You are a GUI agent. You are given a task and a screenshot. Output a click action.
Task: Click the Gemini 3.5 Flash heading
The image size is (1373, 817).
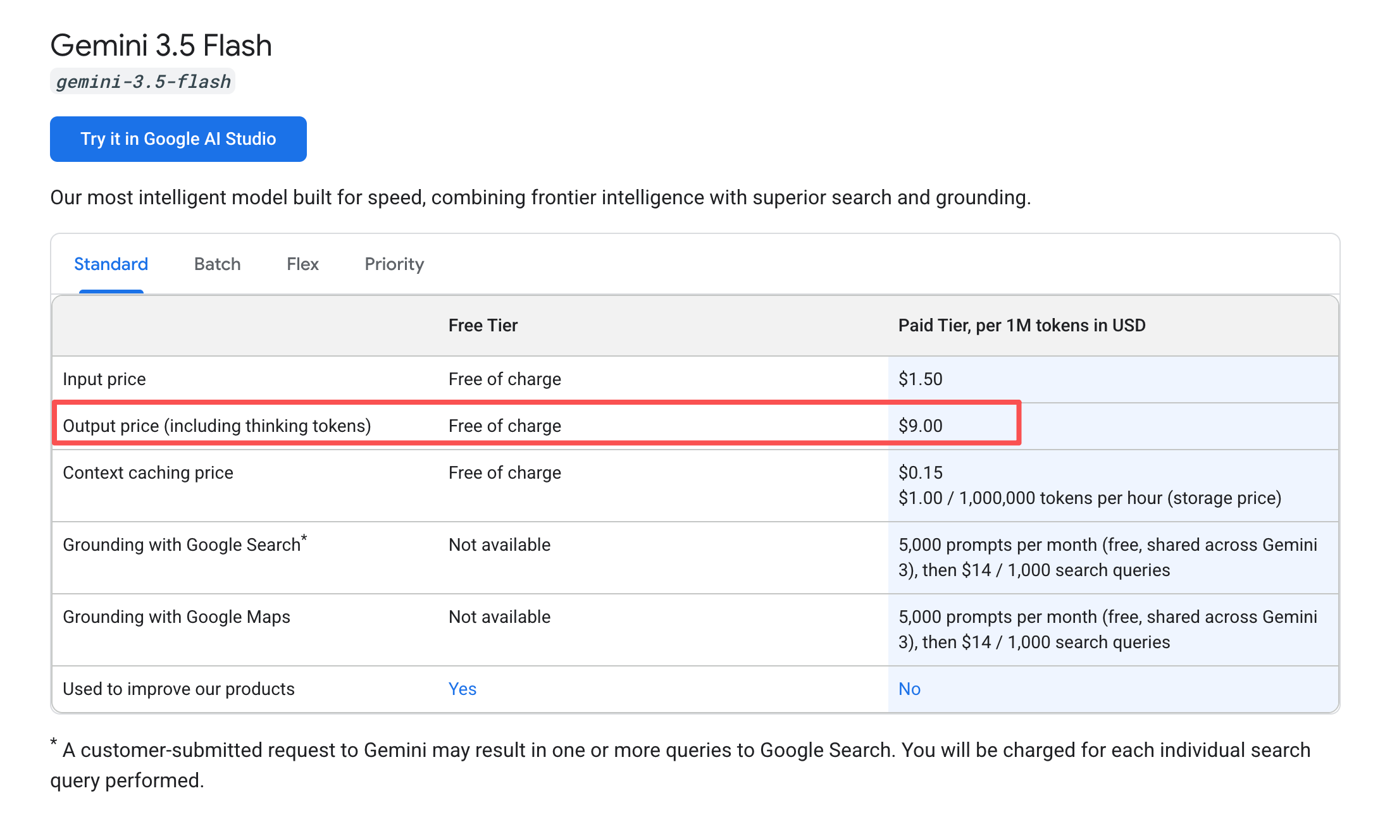[x=161, y=46]
